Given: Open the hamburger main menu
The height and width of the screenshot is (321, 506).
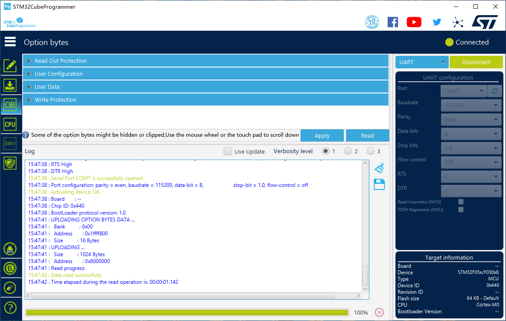Looking at the screenshot, I should point(10,42).
